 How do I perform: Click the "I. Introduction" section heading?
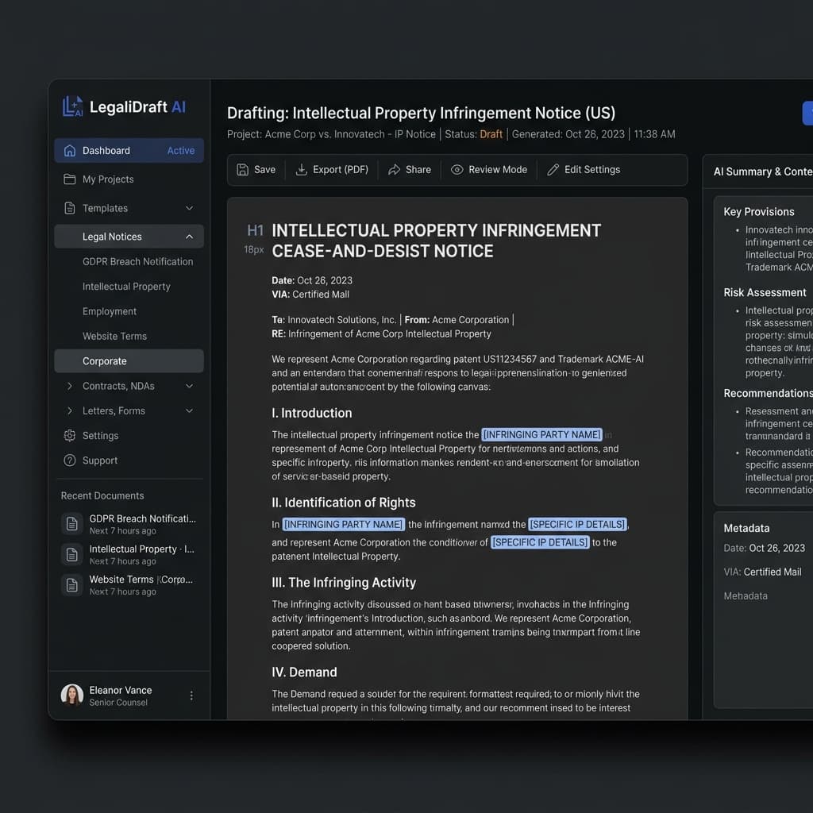(x=311, y=413)
